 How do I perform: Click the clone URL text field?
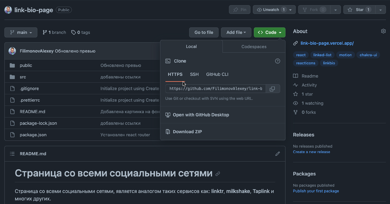coord(216,89)
